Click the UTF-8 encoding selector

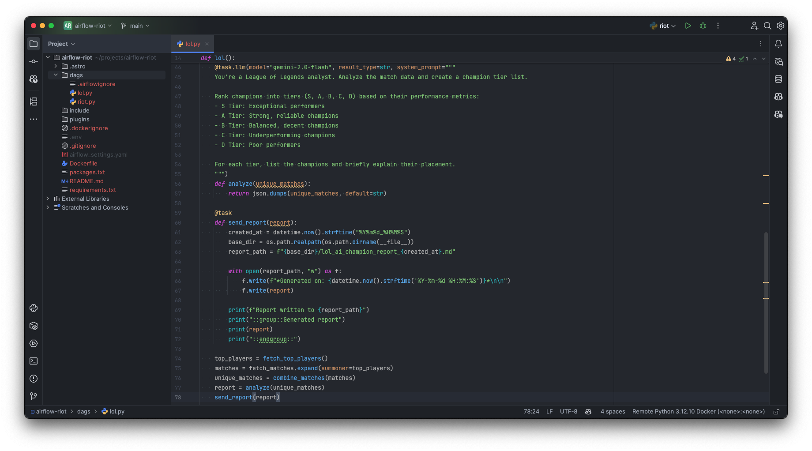pos(568,412)
